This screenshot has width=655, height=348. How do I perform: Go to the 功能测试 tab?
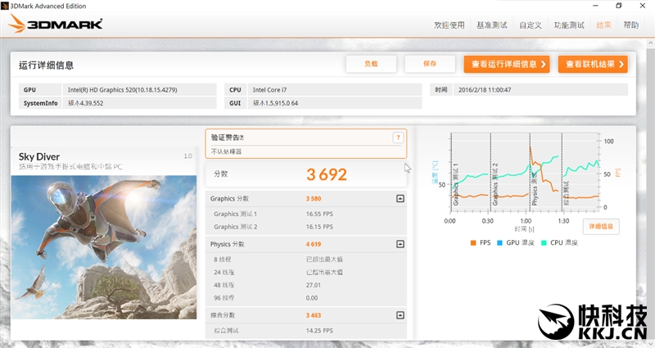click(569, 25)
